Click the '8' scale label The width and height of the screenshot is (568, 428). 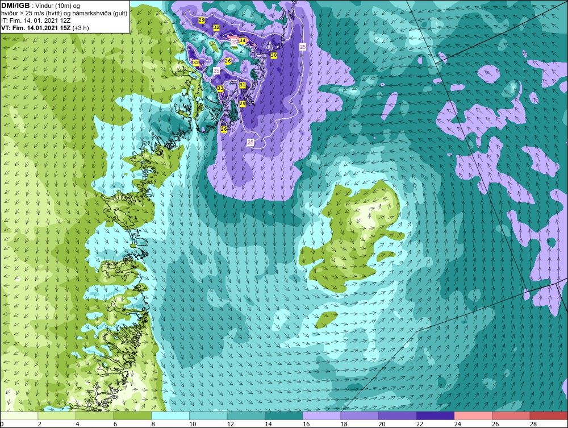pos(153,424)
